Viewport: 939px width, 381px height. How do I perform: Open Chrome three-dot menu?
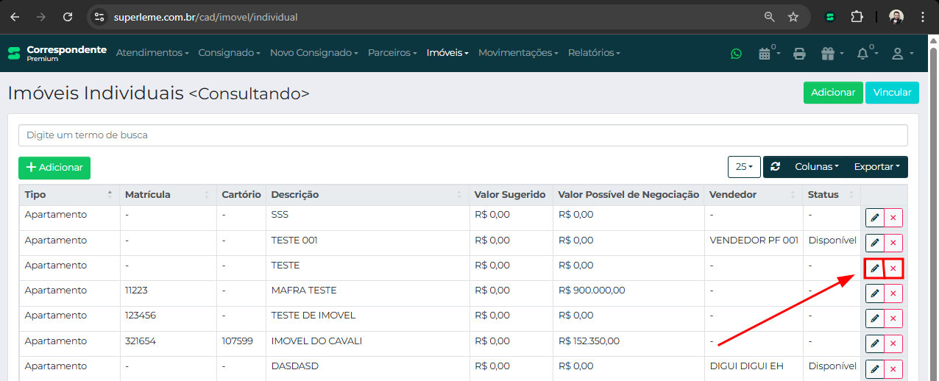pyautogui.click(x=923, y=17)
